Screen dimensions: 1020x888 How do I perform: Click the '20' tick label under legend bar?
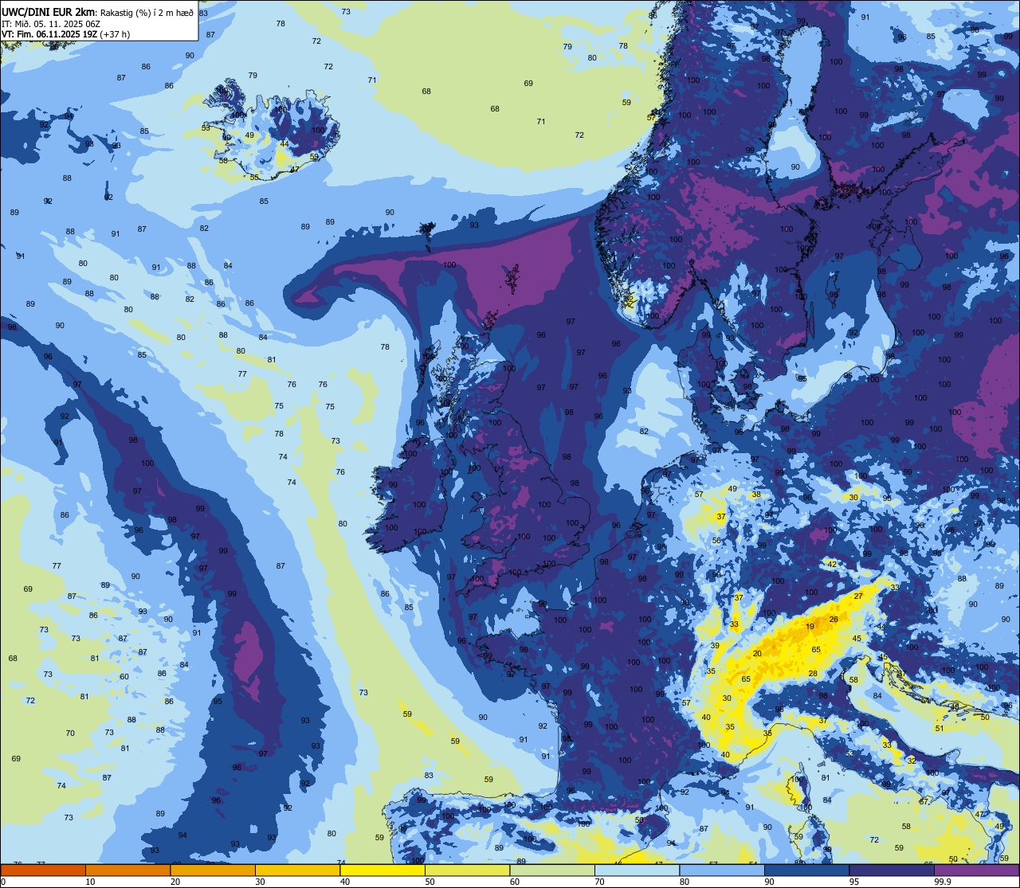tap(175, 882)
